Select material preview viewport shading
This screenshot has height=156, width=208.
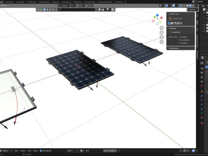click(x=190, y=6)
